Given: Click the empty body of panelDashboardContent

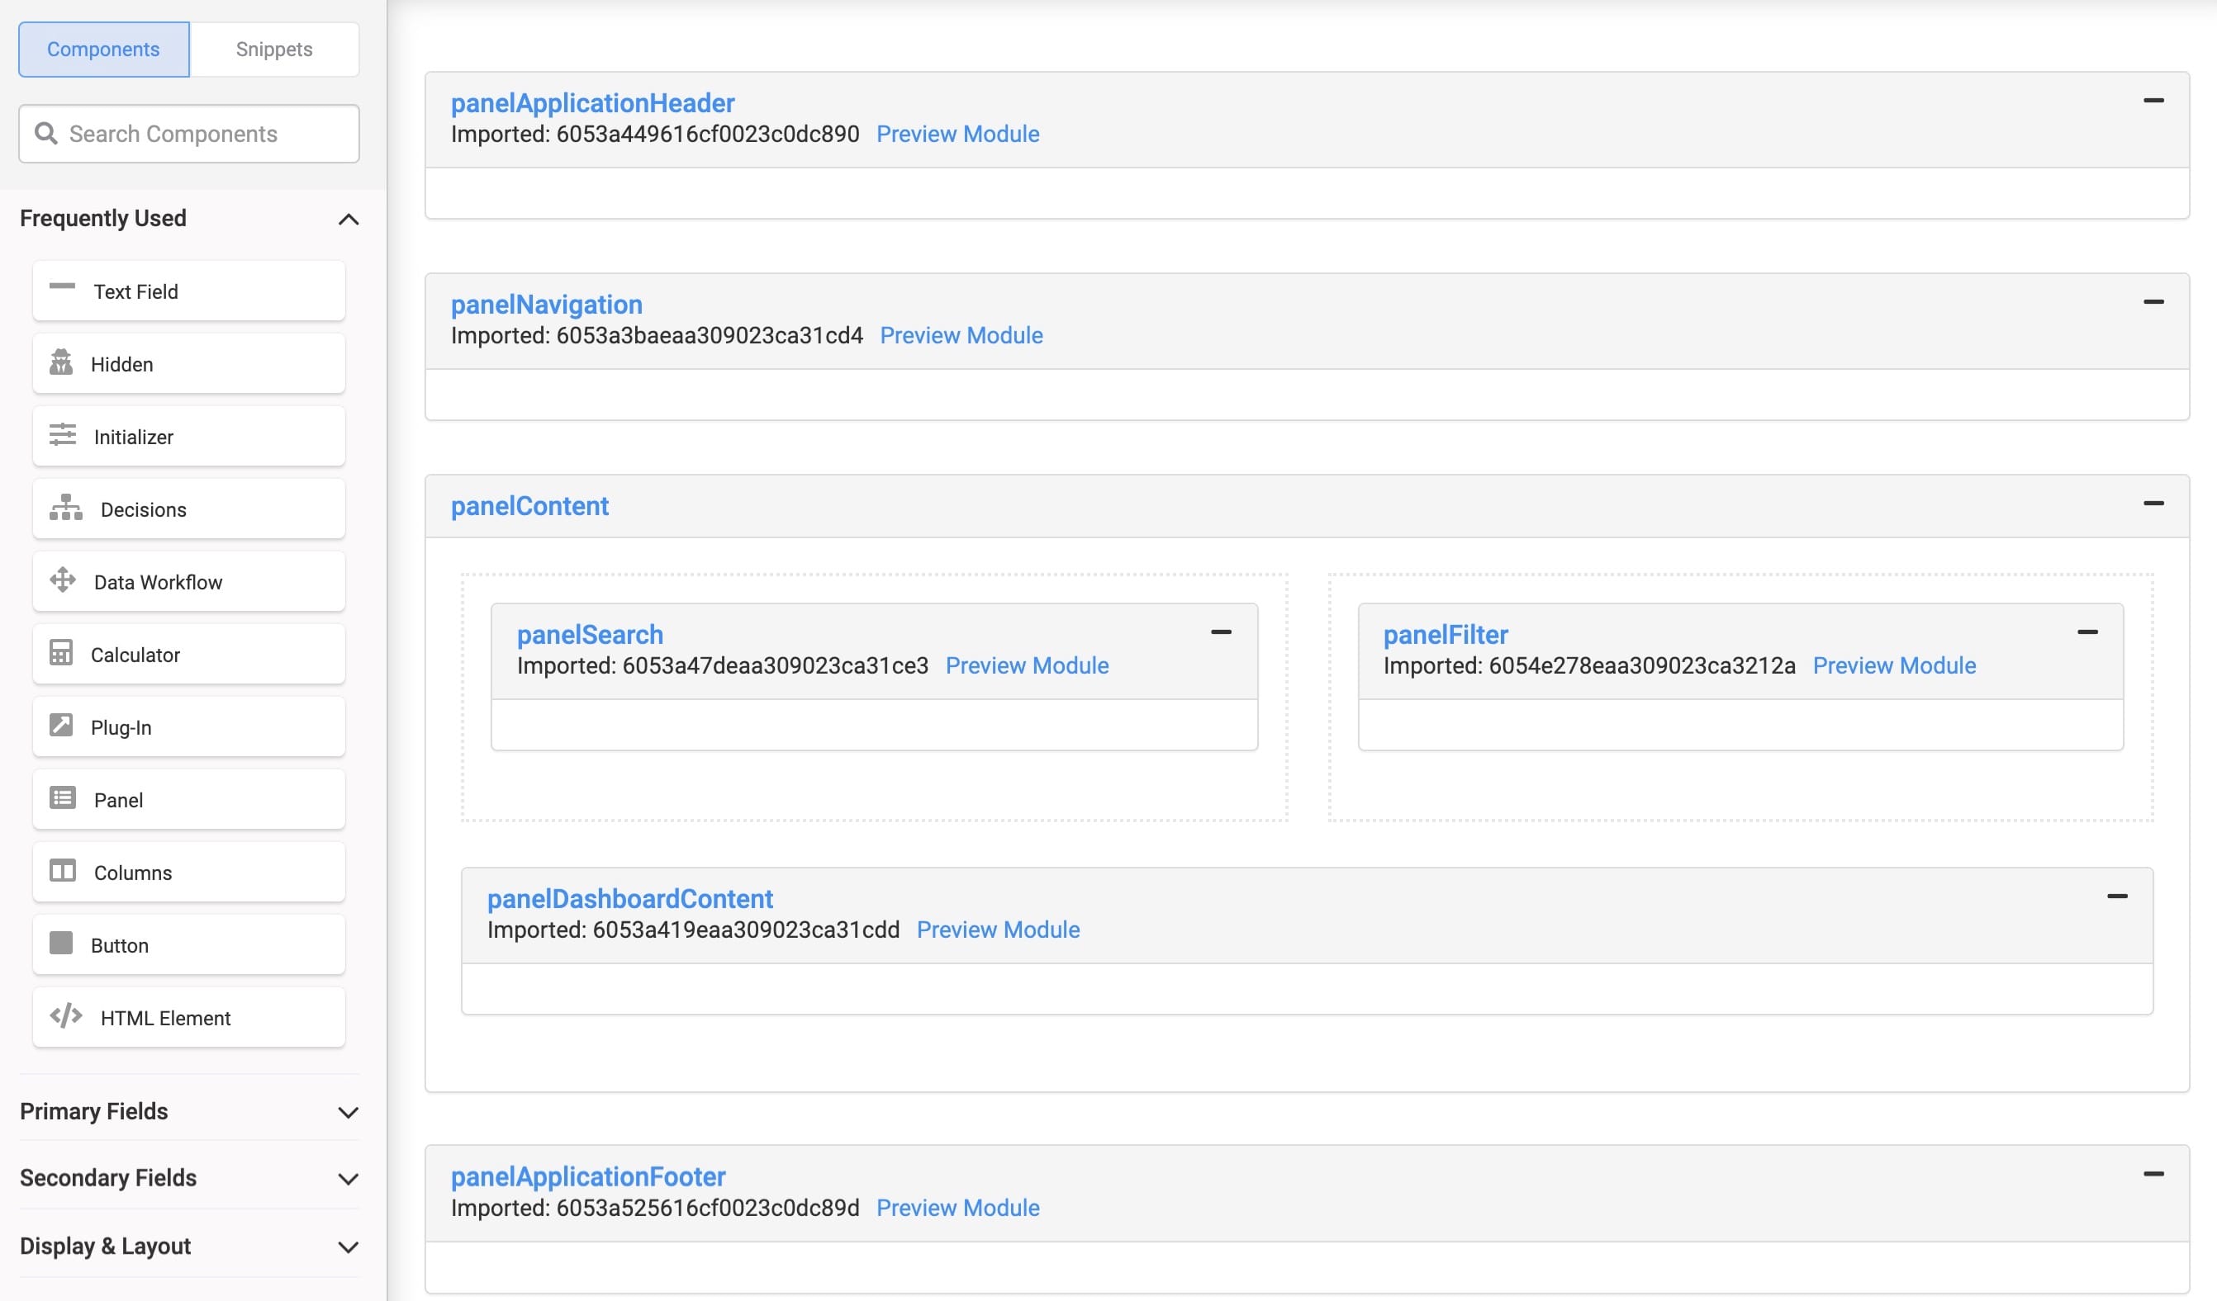Looking at the screenshot, I should tap(1307, 989).
